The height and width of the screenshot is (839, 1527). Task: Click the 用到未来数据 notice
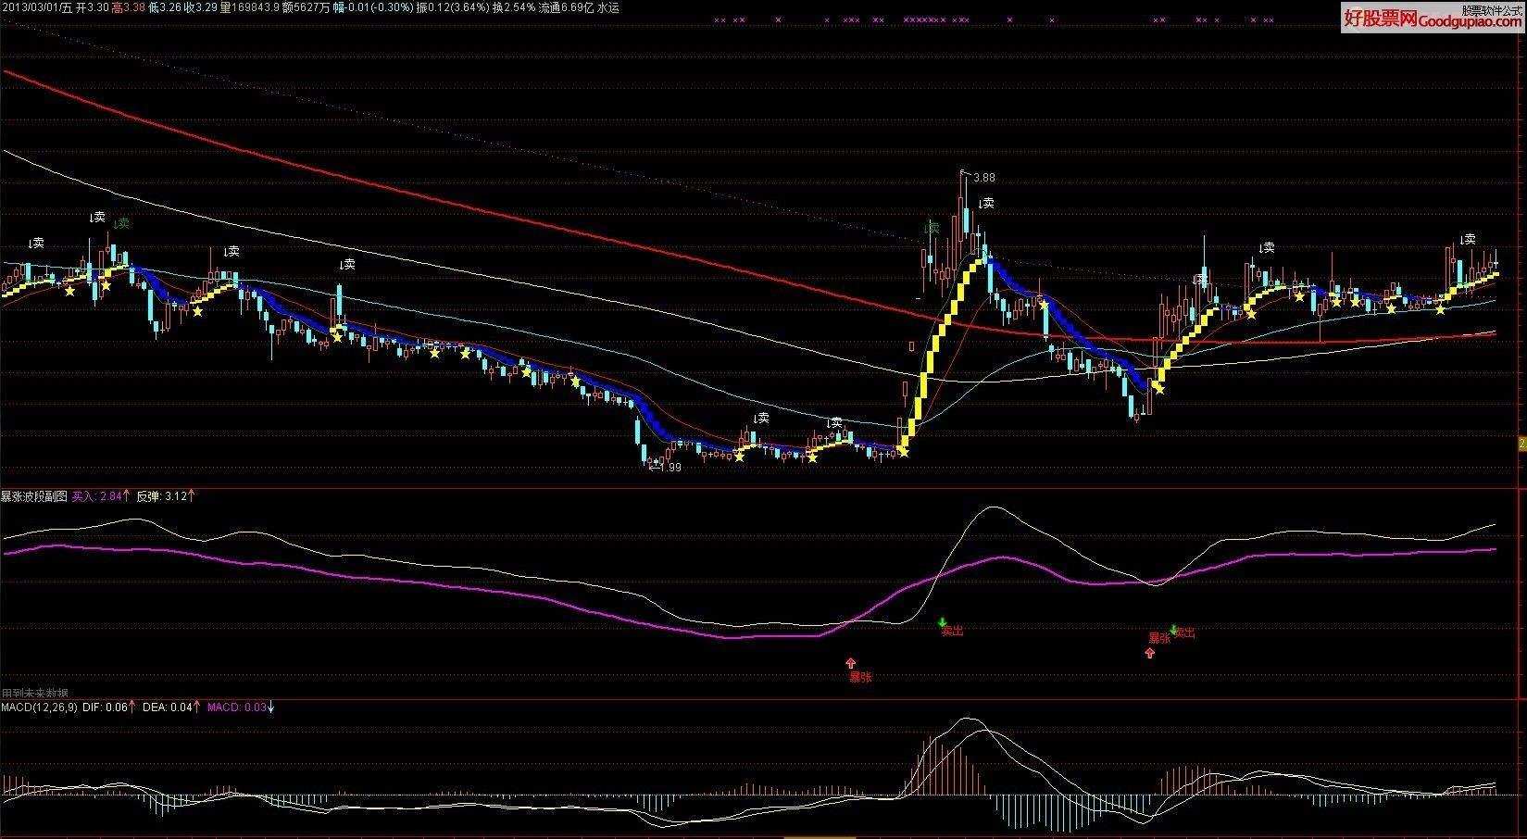34,693
